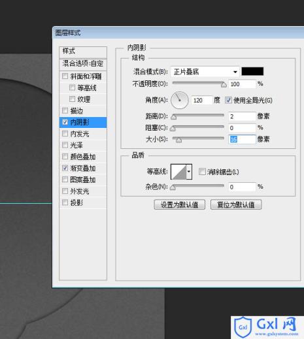Click the 距离 slider handle
304x339 pixels.
pos(173,117)
